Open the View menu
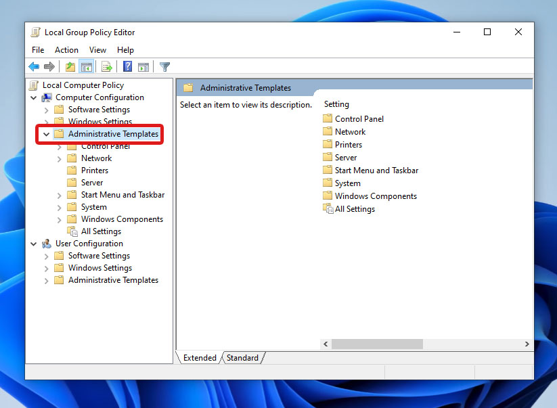557x408 pixels. pyautogui.click(x=97, y=50)
